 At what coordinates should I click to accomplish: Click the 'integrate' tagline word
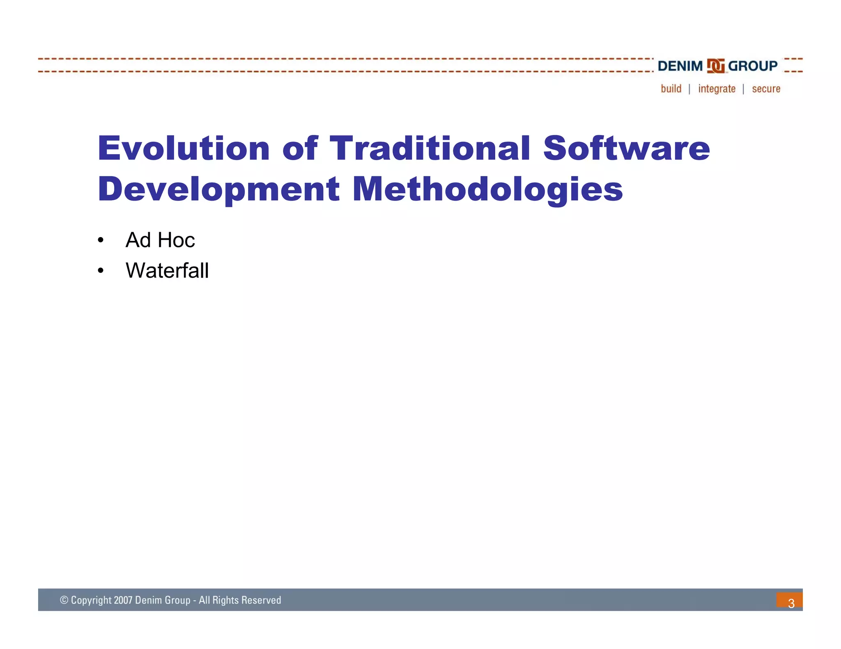coord(717,89)
